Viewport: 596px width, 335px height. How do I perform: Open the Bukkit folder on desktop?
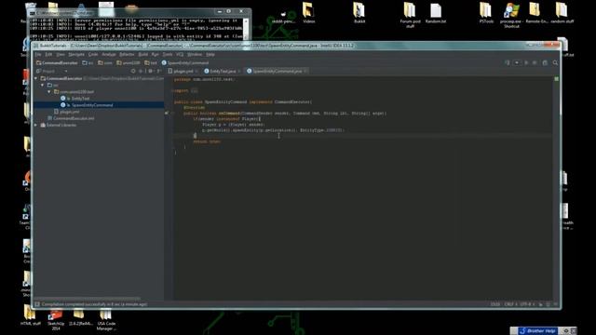[x=359, y=13]
